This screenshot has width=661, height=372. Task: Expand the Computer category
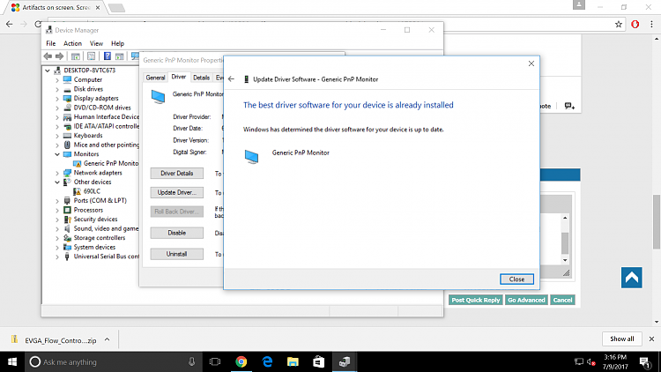(57, 79)
